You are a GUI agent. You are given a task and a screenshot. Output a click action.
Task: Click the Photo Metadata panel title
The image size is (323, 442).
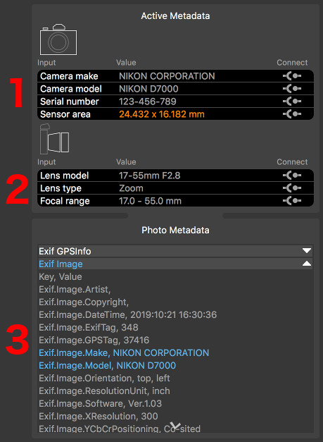click(175, 230)
